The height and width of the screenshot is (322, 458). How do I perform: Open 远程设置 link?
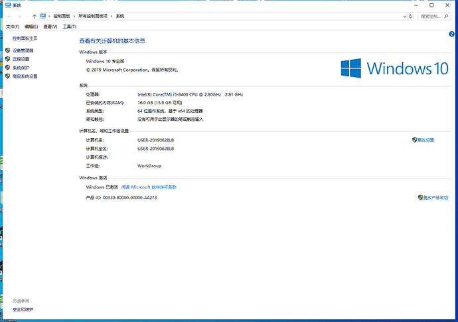click(21, 59)
